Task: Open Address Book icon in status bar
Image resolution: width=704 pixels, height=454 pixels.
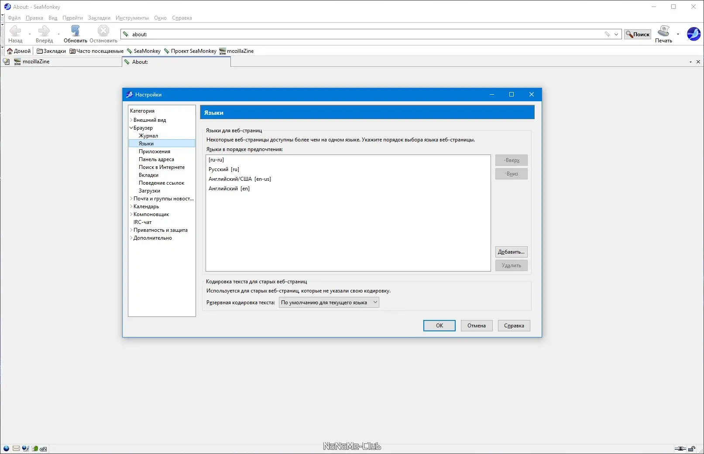Action: (x=34, y=448)
